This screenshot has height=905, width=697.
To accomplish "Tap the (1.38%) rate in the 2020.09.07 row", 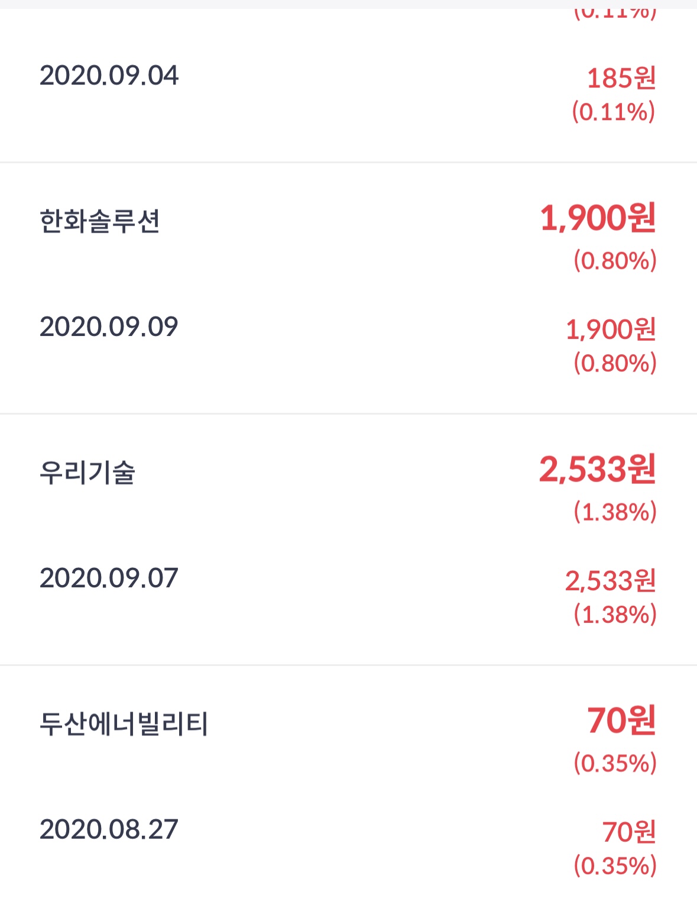I will pos(615,615).
